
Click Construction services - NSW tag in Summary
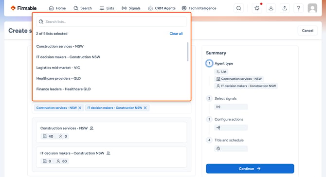coord(239,79)
